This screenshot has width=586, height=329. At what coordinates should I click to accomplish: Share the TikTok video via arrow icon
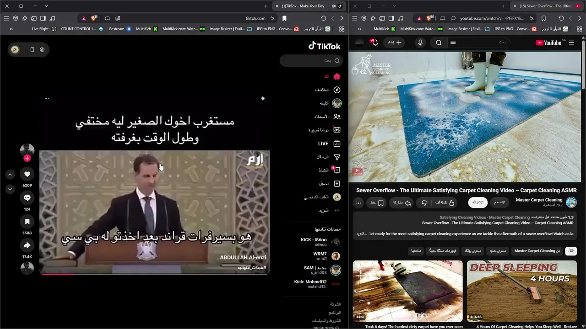[x=27, y=245]
